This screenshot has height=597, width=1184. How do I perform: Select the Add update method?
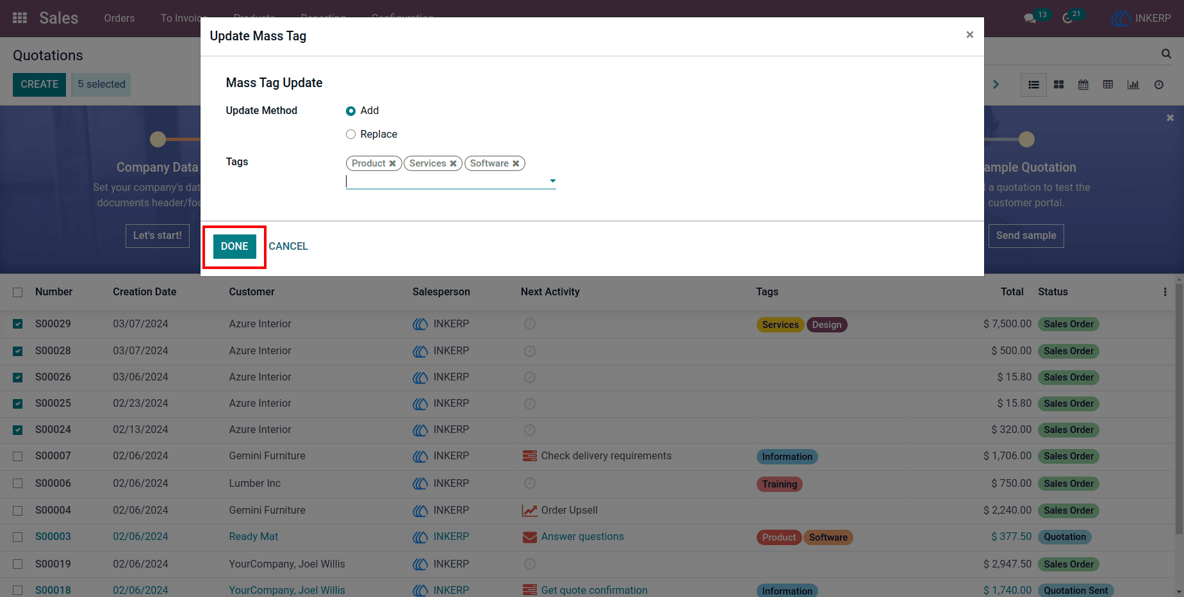coord(350,111)
